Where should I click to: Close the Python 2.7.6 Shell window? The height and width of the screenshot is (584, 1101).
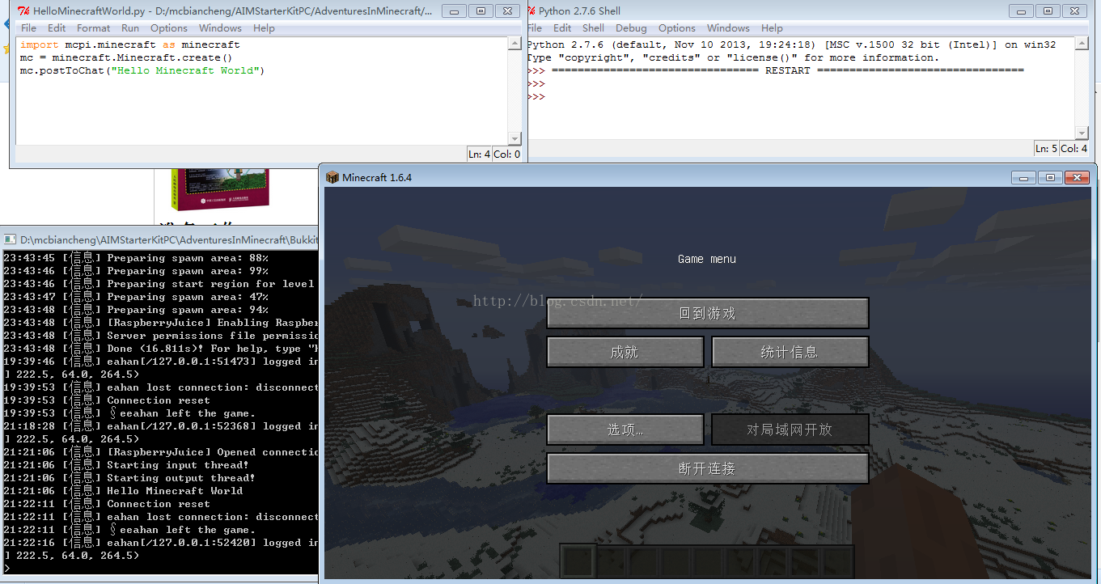[1074, 11]
